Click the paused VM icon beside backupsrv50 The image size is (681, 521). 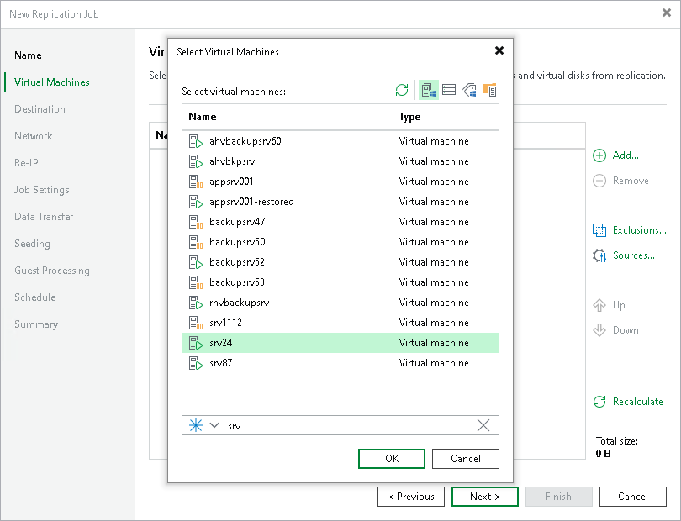pyautogui.click(x=196, y=242)
